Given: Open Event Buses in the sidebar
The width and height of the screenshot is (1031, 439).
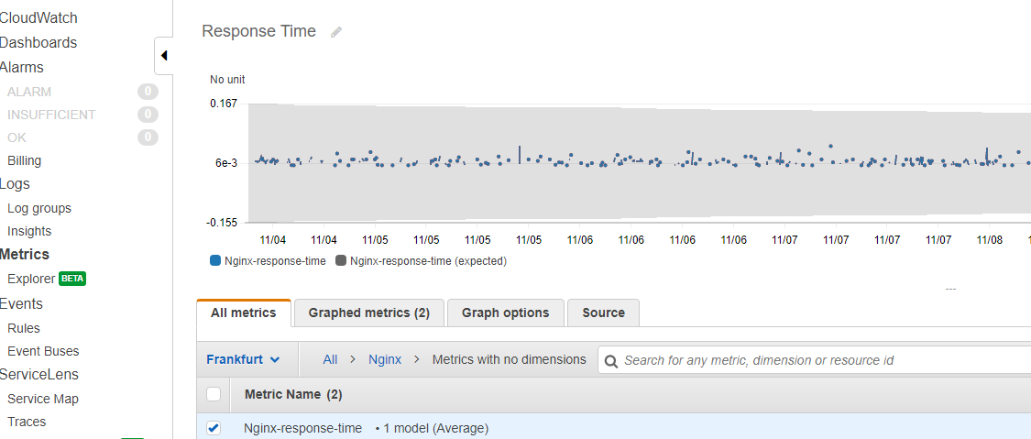Looking at the screenshot, I should click(x=43, y=351).
